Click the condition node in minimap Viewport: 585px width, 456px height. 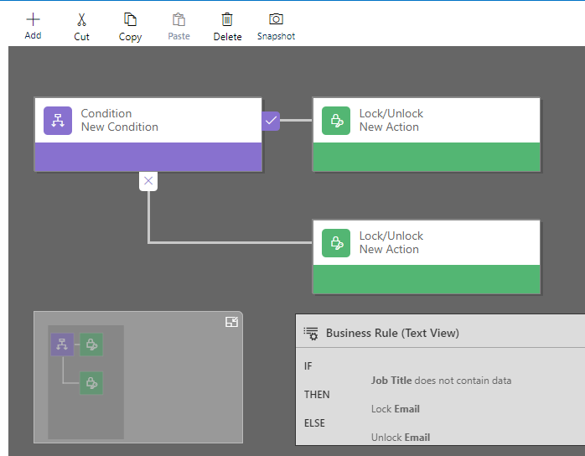point(61,344)
